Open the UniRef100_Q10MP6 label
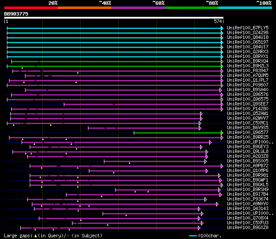The height and width of the screenshot is (239, 276). click(248, 171)
